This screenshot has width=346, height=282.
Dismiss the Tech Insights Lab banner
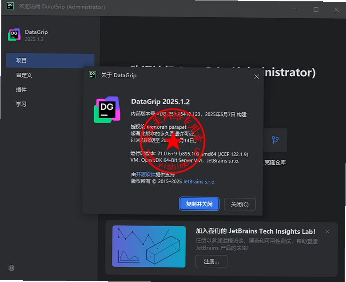point(327,231)
